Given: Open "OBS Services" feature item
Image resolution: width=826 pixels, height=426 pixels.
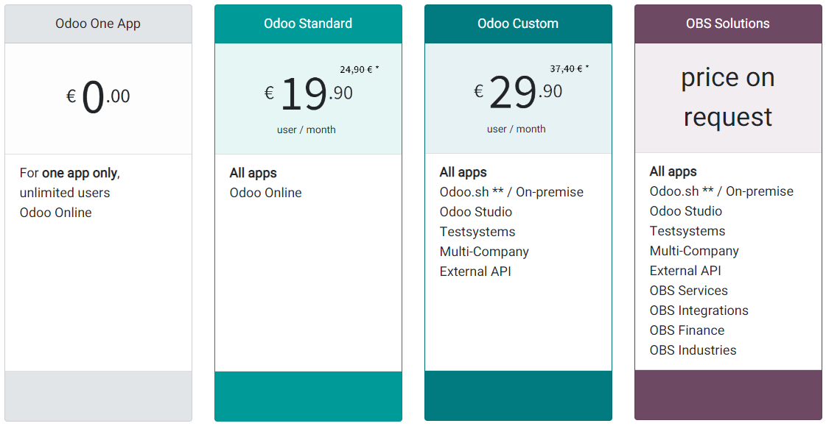Looking at the screenshot, I should [689, 291].
